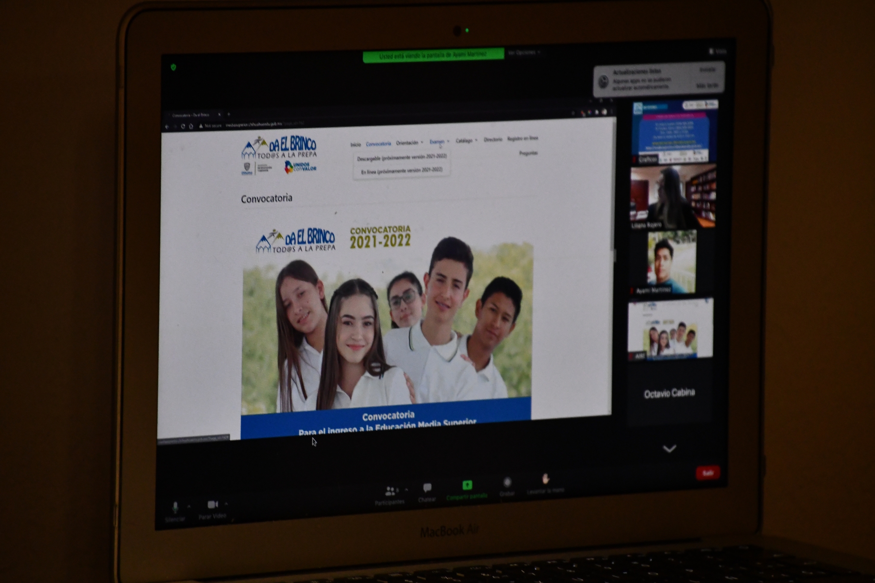Screen dimensions: 875x583
Task: Click the browser page reload icon
Action: [x=184, y=126]
